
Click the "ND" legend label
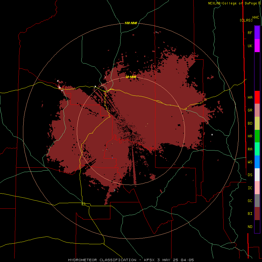click(250, 227)
